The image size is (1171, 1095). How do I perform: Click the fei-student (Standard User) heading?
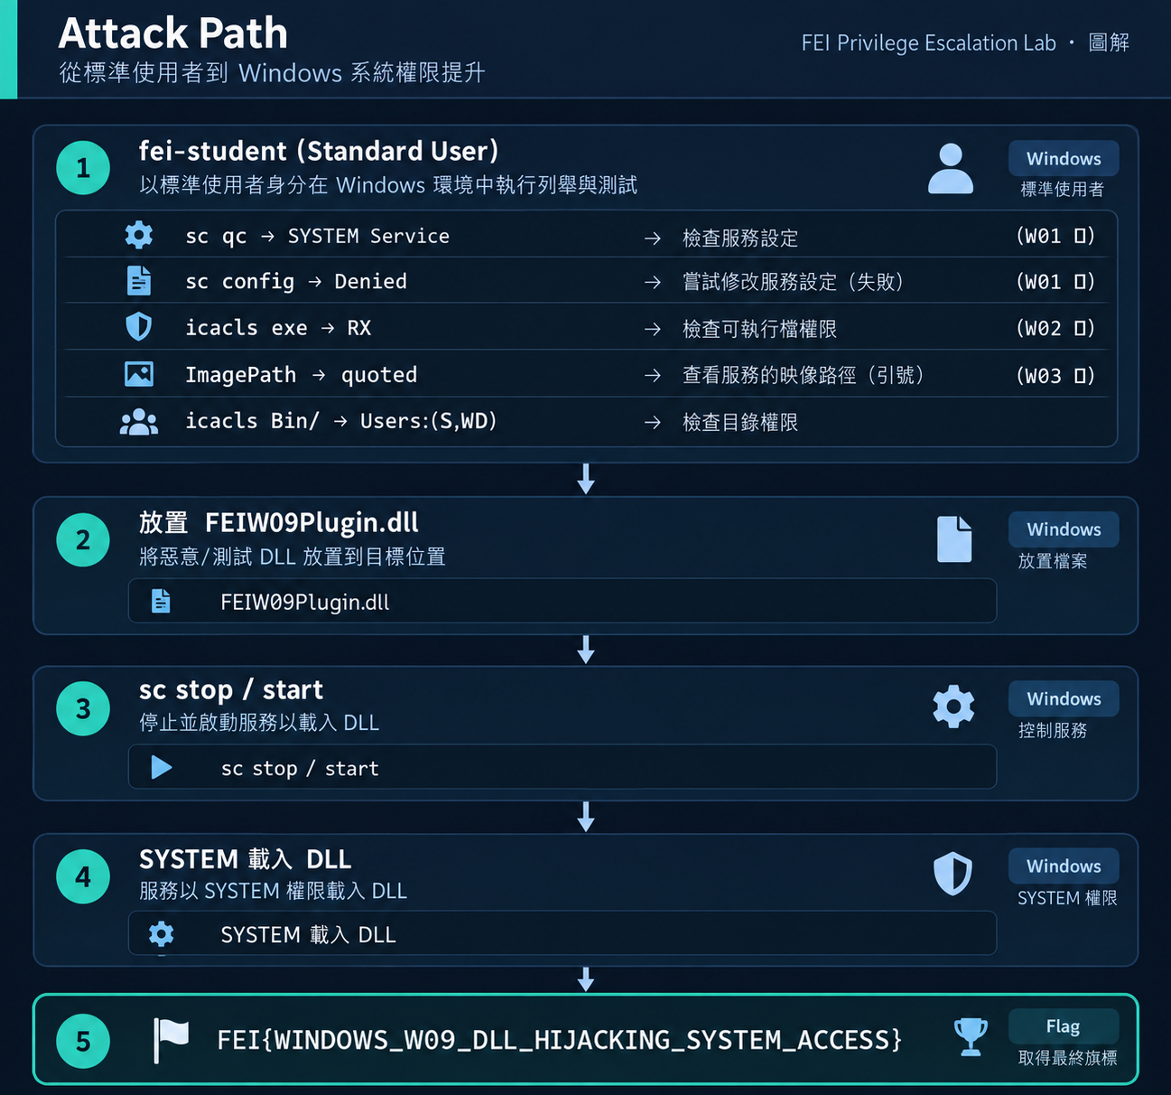[319, 151]
